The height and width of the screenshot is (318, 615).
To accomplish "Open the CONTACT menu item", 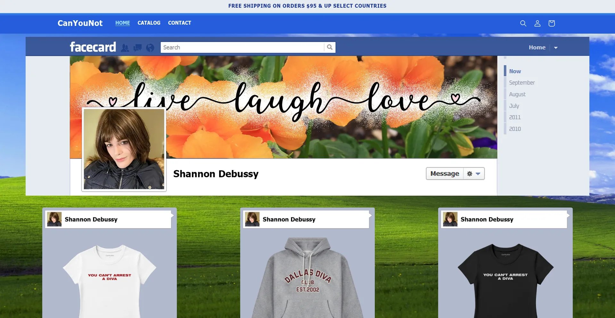I will tap(180, 23).
